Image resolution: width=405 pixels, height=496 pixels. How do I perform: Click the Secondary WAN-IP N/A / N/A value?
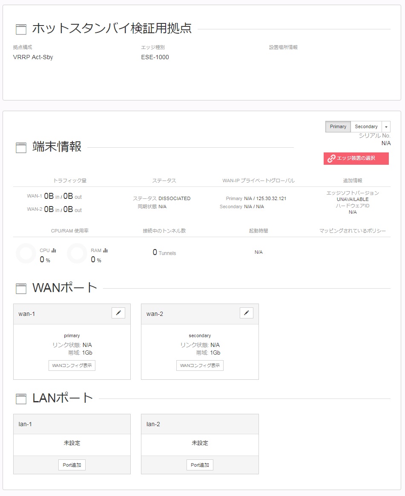[254, 206]
